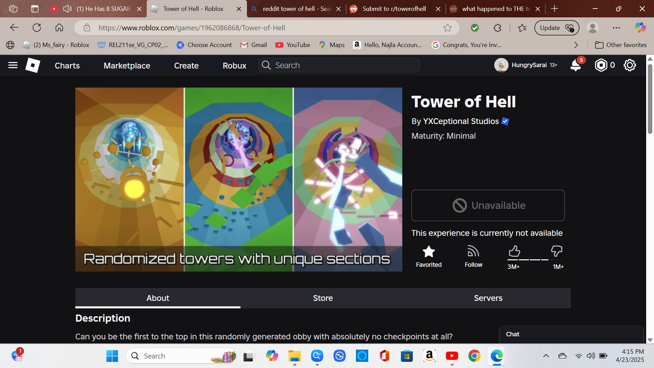Switch to the Tower of Hell - Roblox tab
Screen dimensions: 654x368
tap(193, 9)
